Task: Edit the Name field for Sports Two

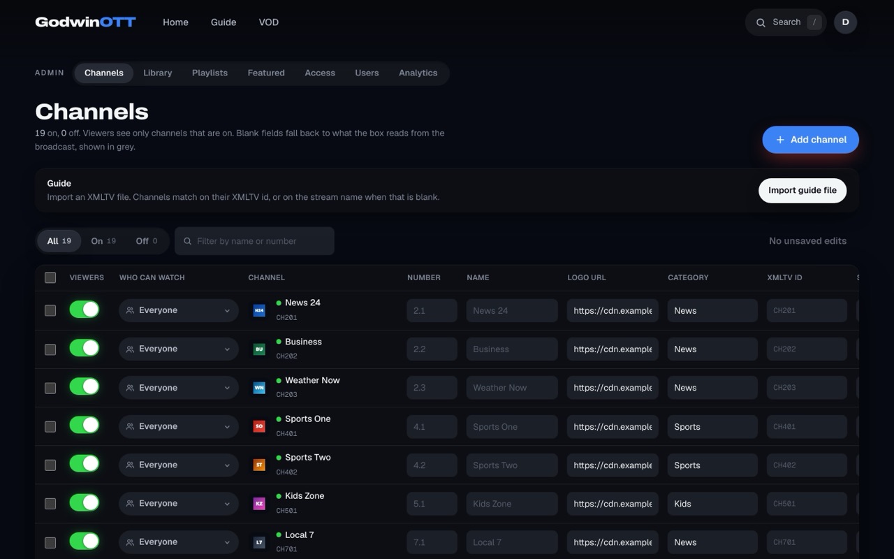Action: [x=512, y=465]
